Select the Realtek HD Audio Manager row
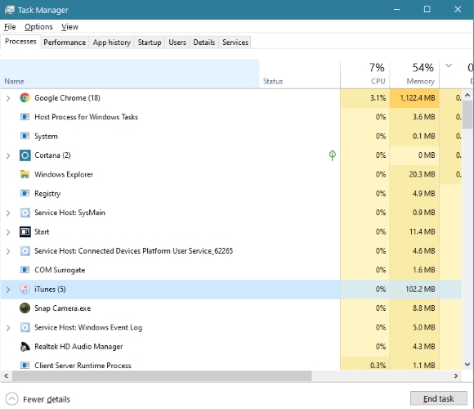 [231, 347]
